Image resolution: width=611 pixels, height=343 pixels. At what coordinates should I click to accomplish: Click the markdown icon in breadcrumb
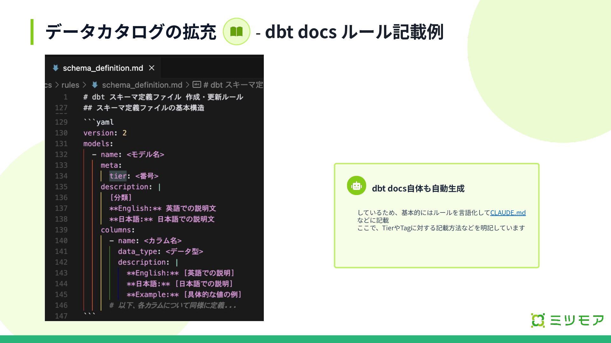tap(95, 85)
